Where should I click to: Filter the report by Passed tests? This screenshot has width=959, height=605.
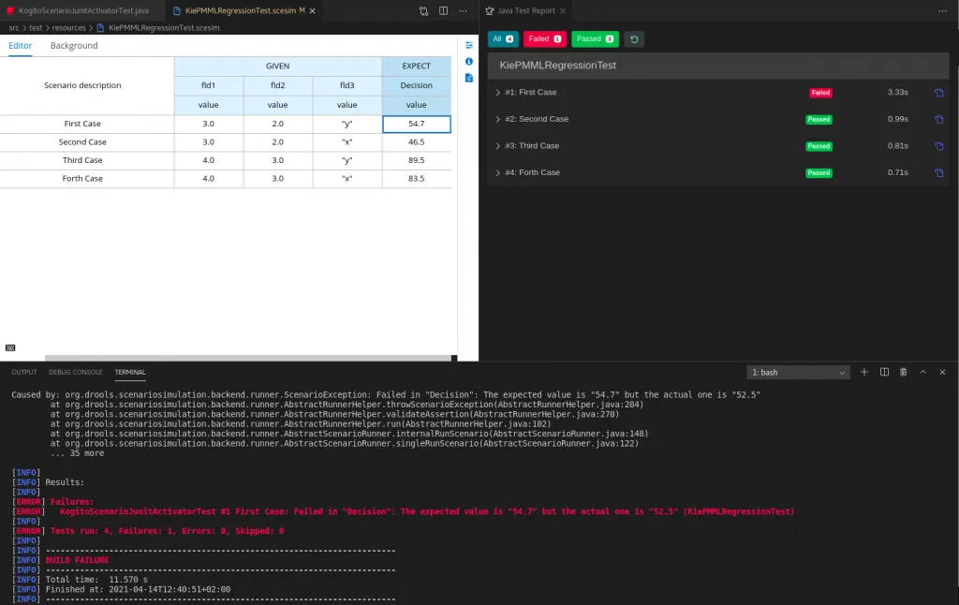595,39
